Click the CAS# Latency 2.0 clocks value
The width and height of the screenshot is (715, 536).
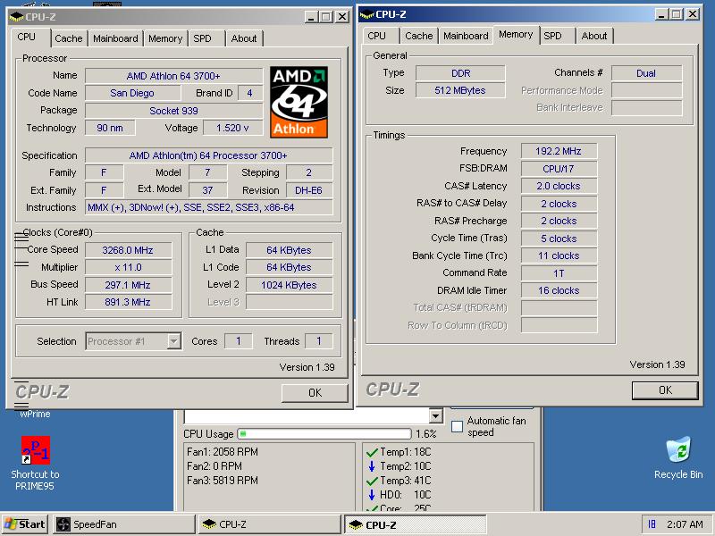click(559, 186)
